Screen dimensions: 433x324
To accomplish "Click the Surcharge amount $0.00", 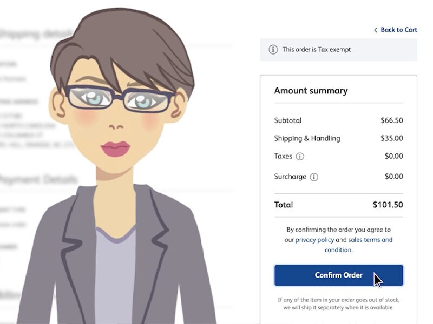I will point(394,177).
